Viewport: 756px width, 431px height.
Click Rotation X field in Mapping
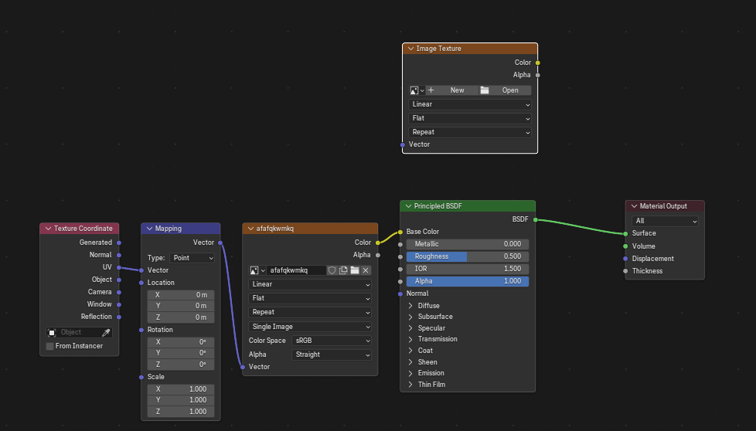[181, 342]
